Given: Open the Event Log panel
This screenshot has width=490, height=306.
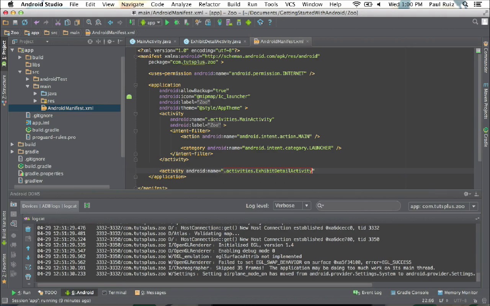Looking at the screenshot, I should [367, 293].
